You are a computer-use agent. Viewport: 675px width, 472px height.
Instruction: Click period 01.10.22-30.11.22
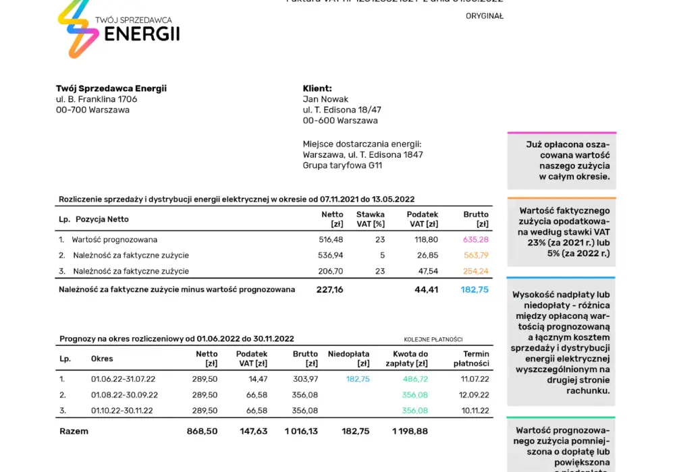click(122, 411)
